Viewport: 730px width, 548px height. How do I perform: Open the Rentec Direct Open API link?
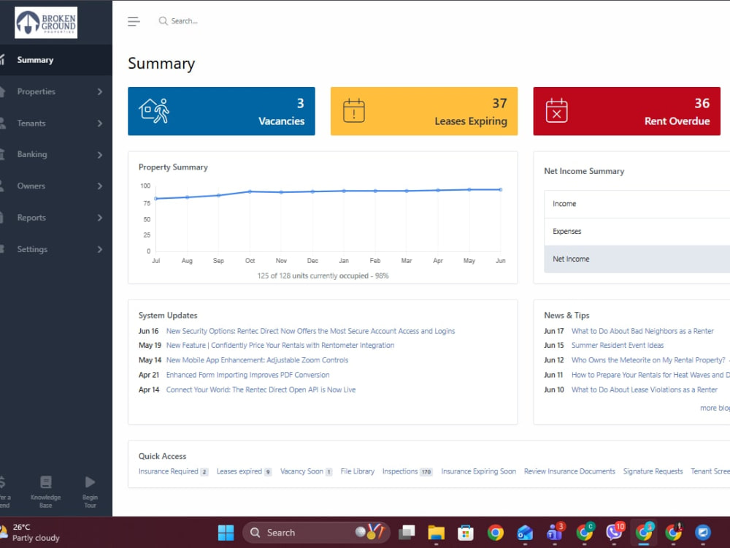261,389
